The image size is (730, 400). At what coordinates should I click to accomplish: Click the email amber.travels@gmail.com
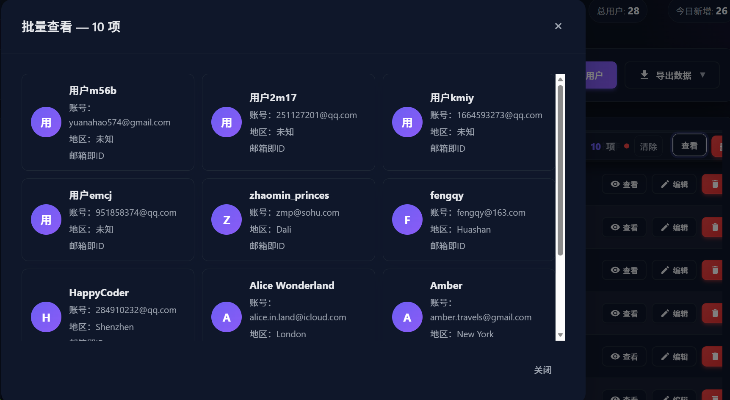coord(481,317)
